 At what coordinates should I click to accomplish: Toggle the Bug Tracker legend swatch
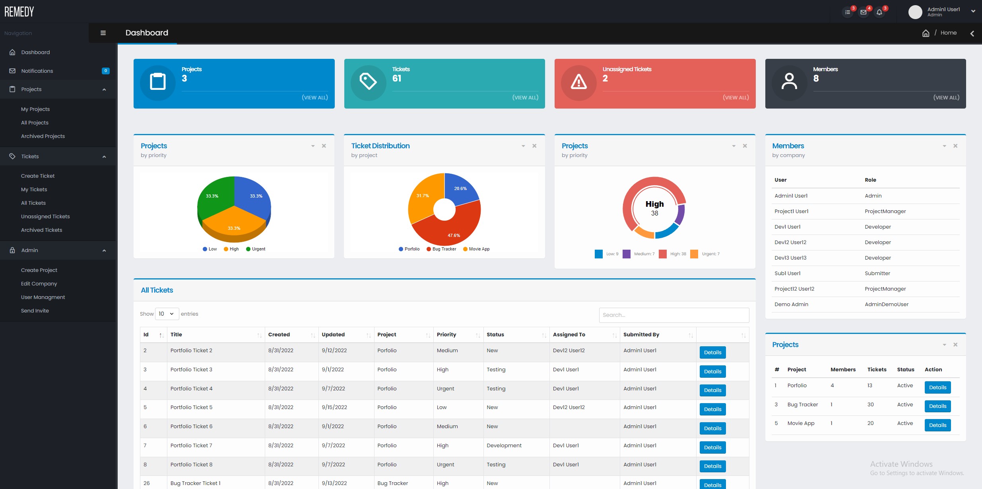[429, 249]
